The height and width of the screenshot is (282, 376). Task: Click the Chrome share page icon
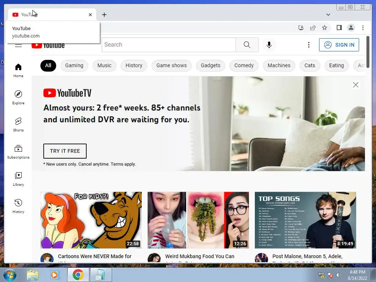[x=313, y=28]
